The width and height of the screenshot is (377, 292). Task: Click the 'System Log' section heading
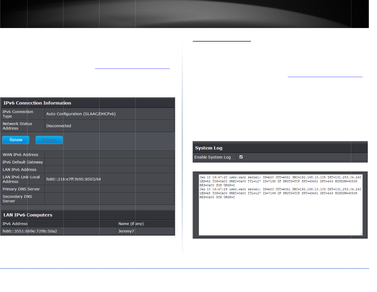point(209,148)
